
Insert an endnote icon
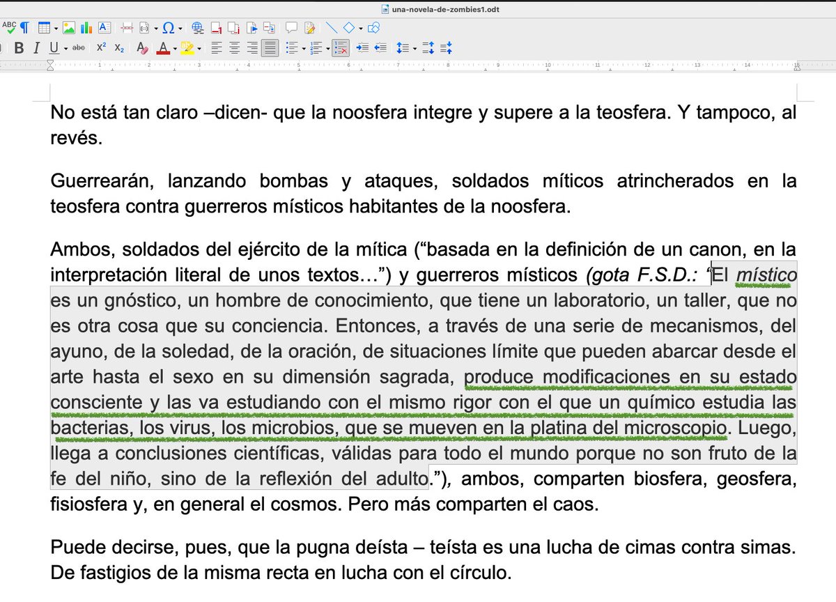click(x=234, y=28)
